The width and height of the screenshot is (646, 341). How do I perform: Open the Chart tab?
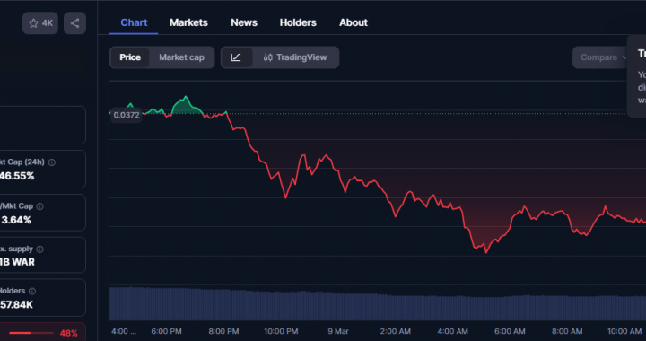(134, 22)
